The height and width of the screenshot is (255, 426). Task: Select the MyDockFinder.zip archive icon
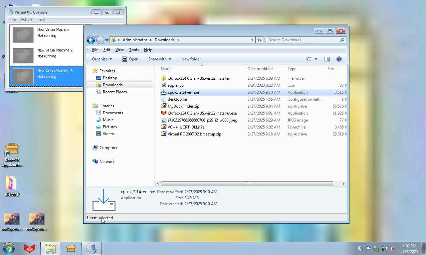click(163, 106)
